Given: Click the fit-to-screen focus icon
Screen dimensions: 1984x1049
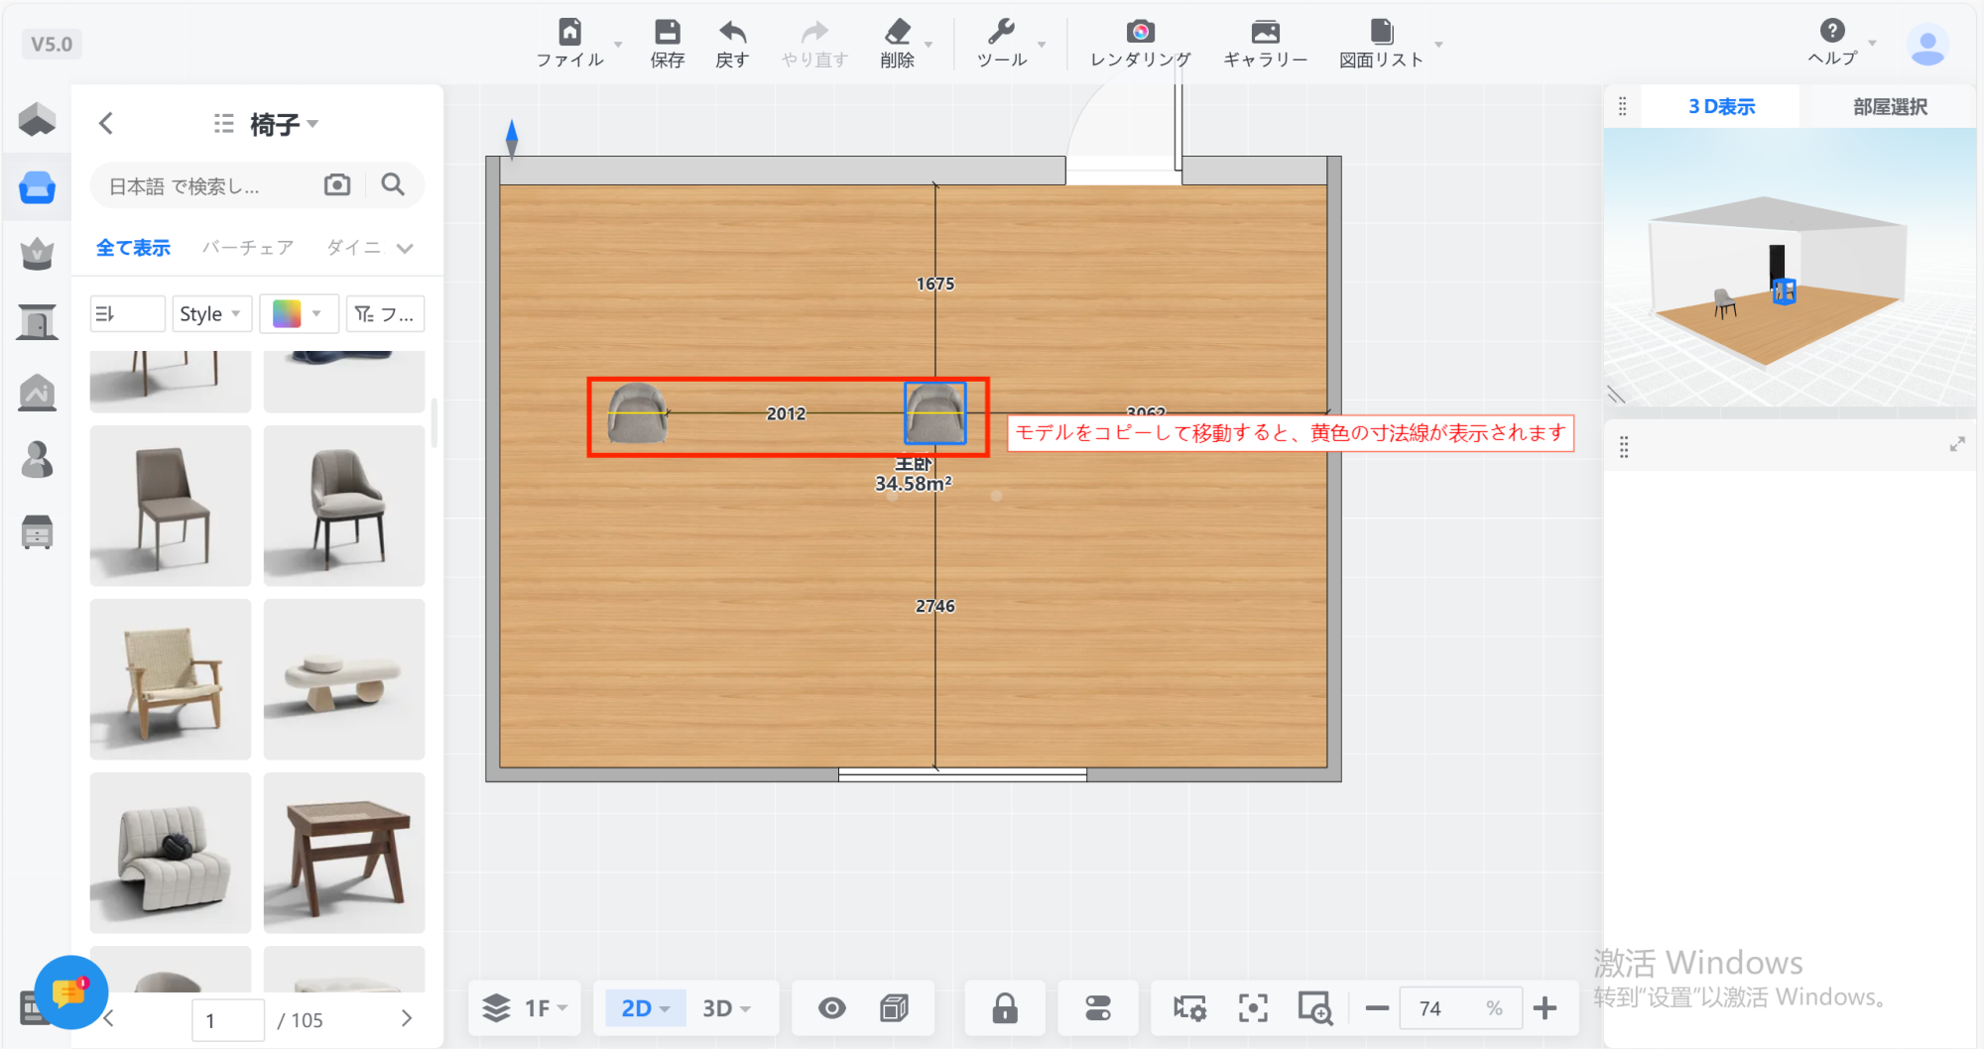Looking at the screenshot, I should point(1253,1008).
